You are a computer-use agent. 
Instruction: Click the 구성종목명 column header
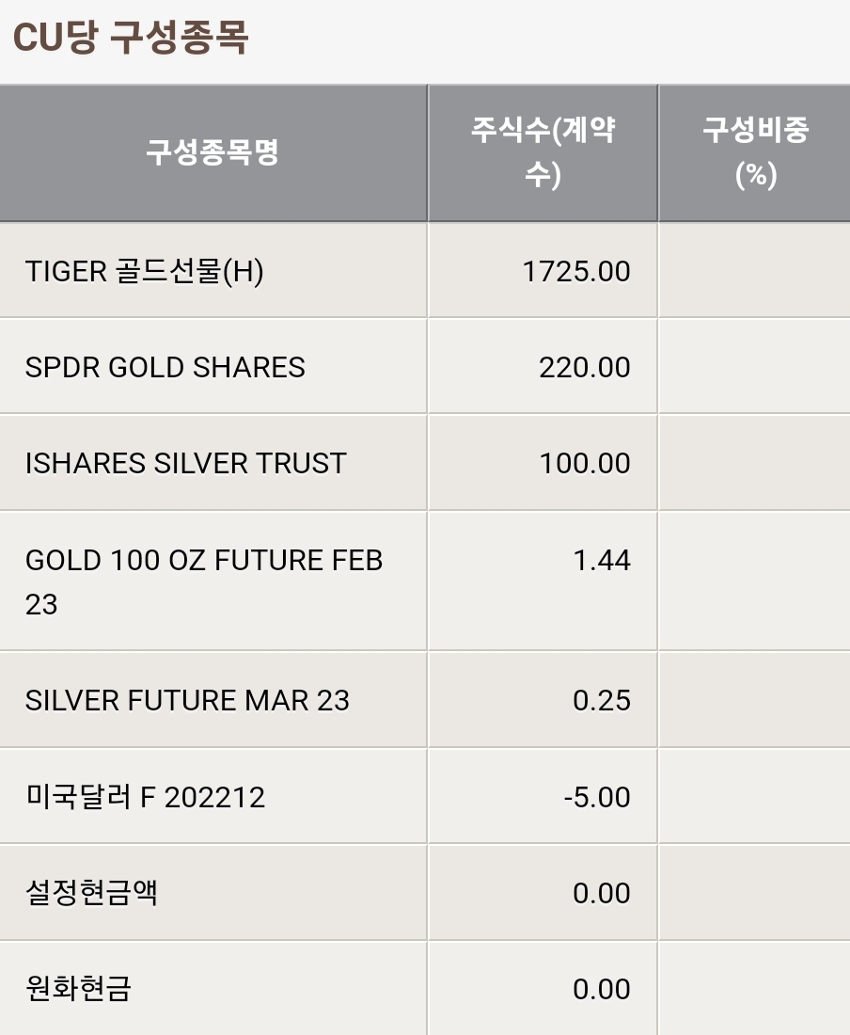(213, 152)
